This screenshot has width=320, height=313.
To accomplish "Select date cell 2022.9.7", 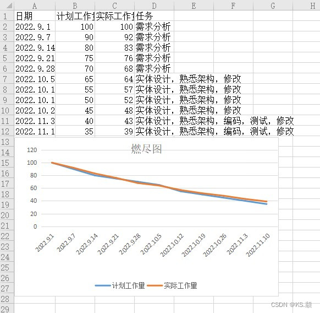I will click(35, 37).
